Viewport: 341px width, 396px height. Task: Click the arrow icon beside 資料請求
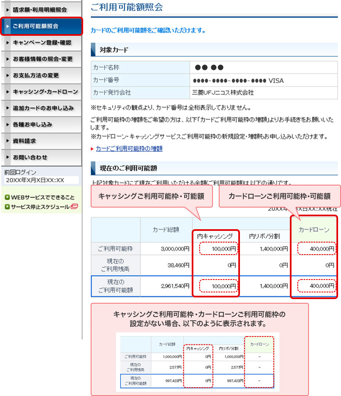7,141
